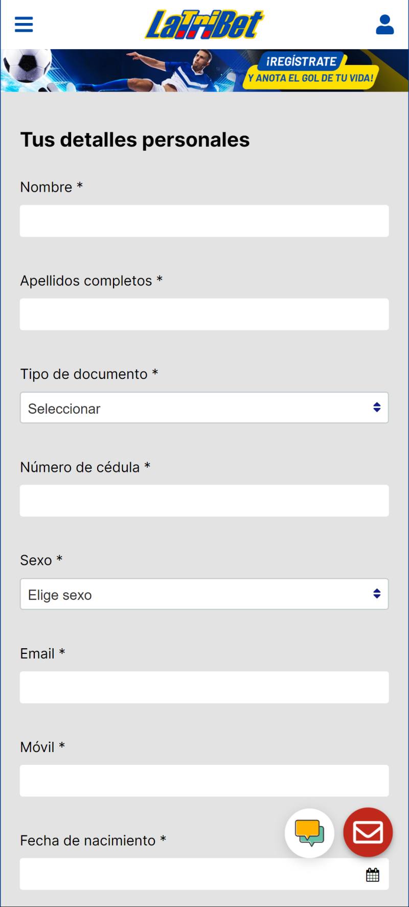409x907 pixels.
Task: Click the Apellidos completos input box
Action: click(204, 314)
